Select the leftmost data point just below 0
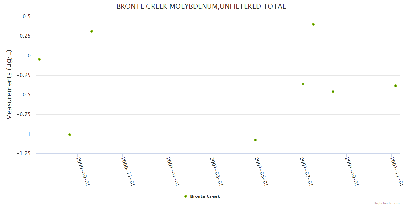 click(x=39, y=59)
